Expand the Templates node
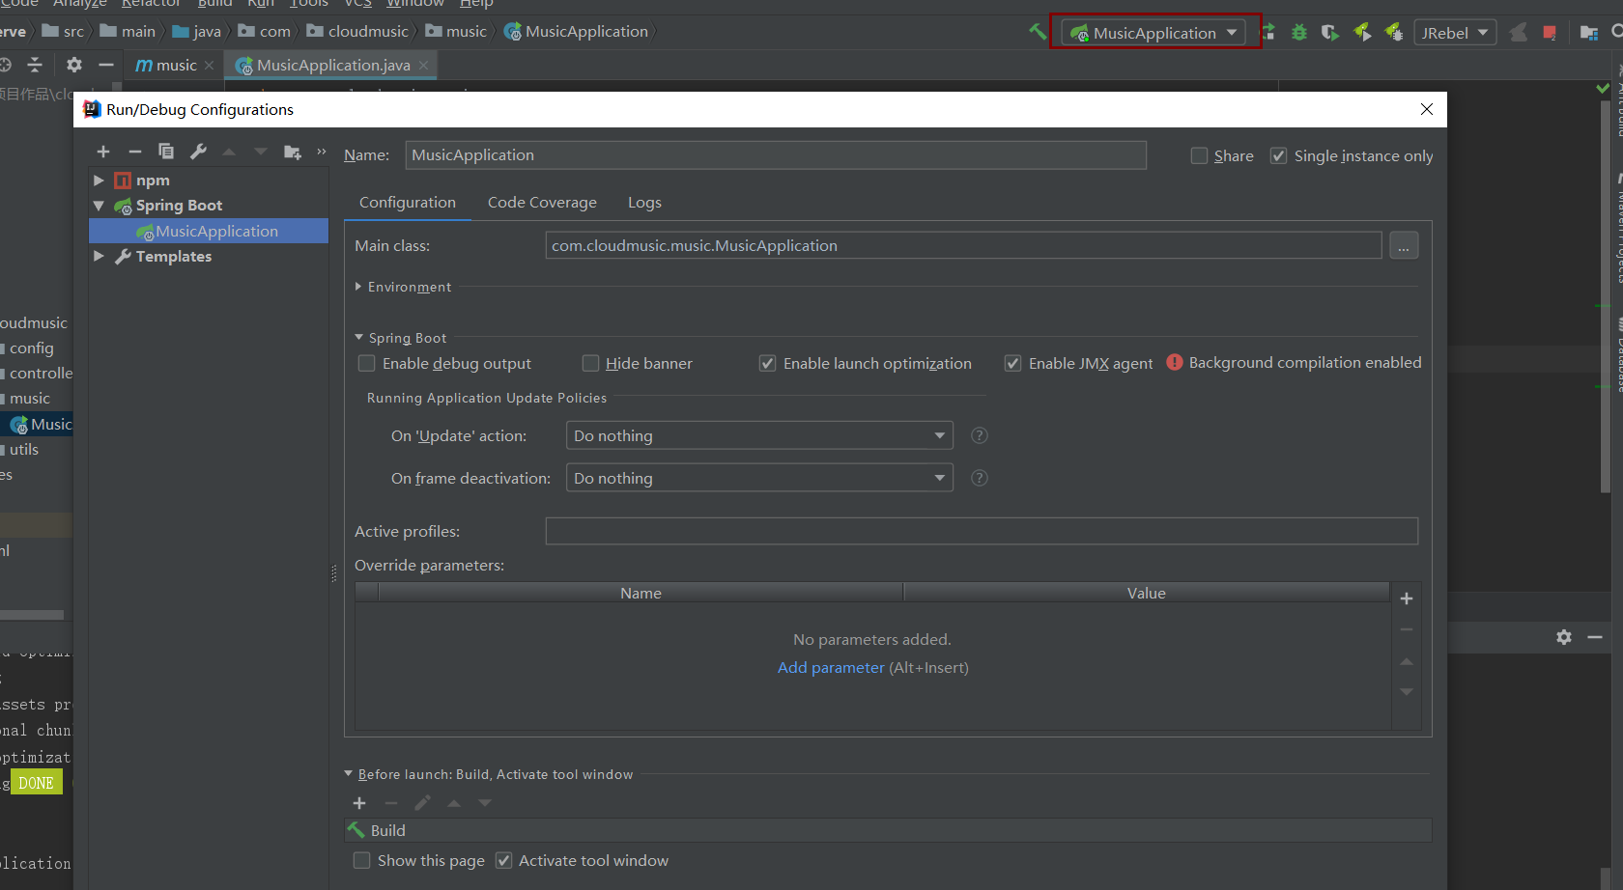Viewport: 1623px width, 890px height. point(99,256)
